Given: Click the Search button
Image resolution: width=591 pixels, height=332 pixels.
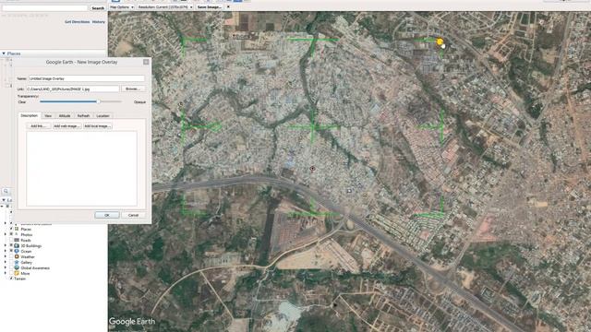Looking at the screenshot, I should [x=98, y=8].
